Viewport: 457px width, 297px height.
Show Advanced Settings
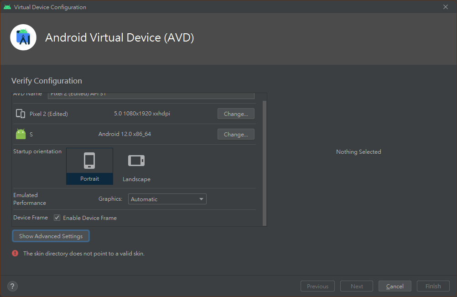pyautogui.click(x=51, y=236)
